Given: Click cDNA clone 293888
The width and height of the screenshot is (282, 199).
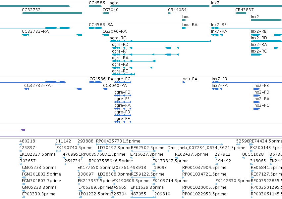Looking at the screenshot, I should coord(85,141).
